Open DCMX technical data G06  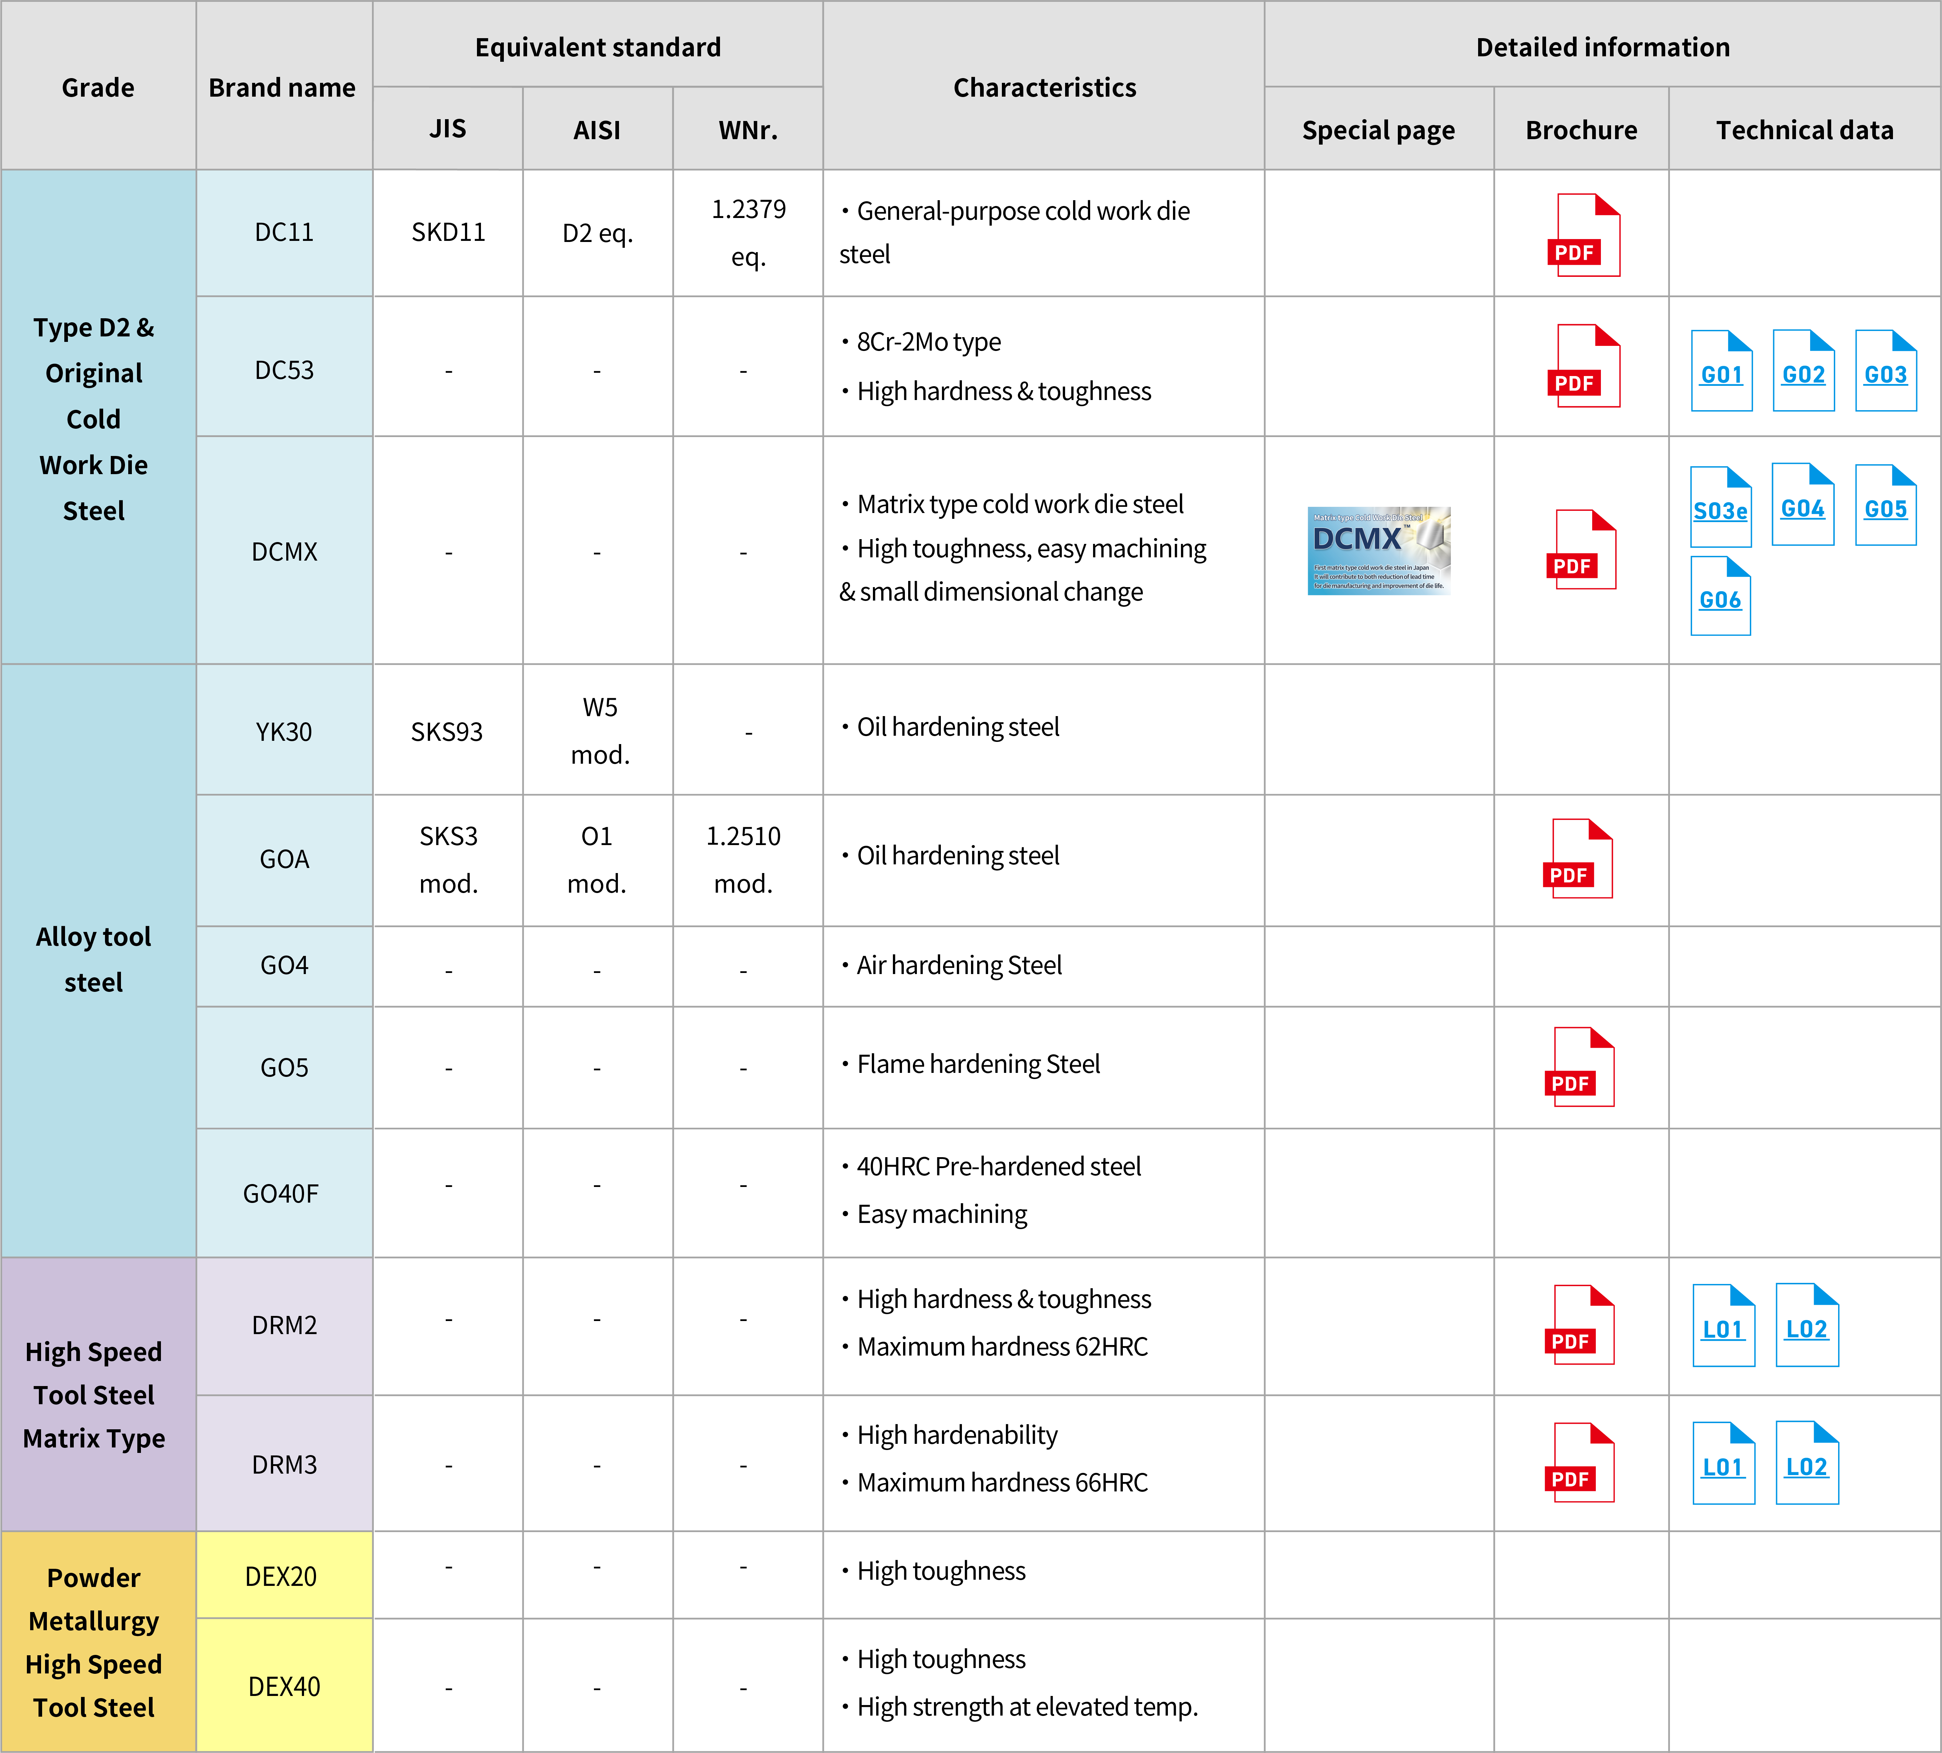coord(1720,595)
